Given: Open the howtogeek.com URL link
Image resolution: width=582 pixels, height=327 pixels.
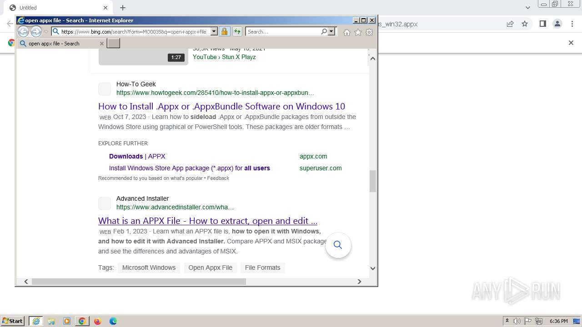Looking at the screenshot, I should [x=215, y=93].
